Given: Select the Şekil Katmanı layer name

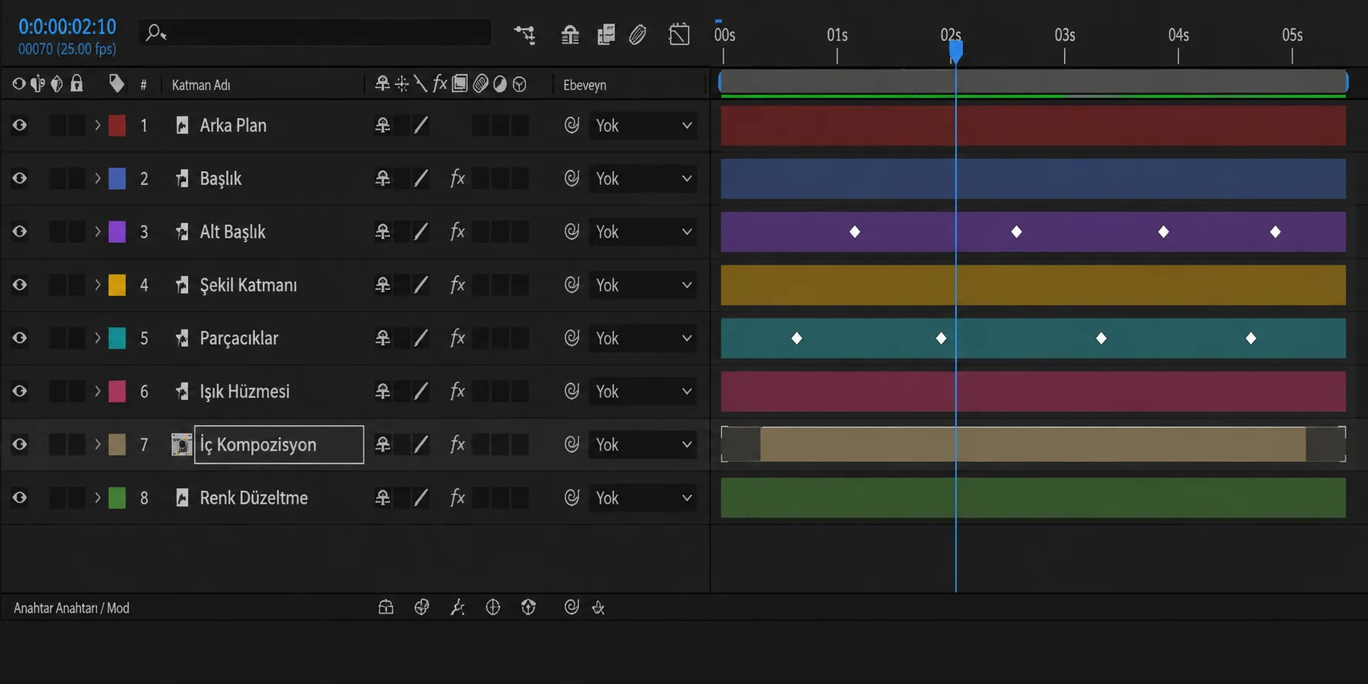Looking at the screenshot, I should coord(248,285).
